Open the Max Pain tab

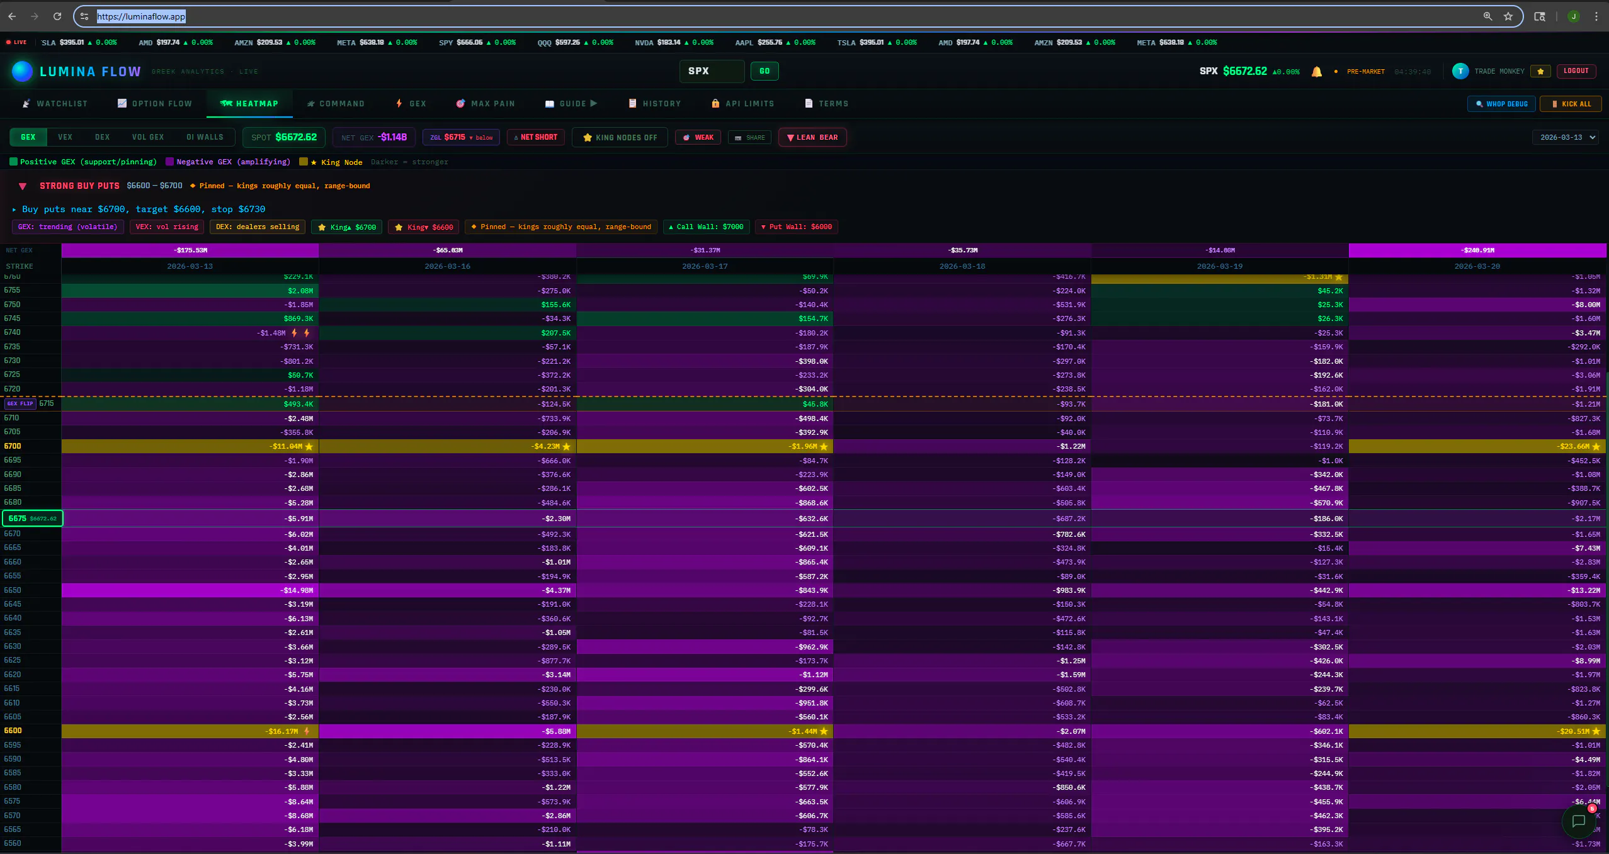(486, 103)
